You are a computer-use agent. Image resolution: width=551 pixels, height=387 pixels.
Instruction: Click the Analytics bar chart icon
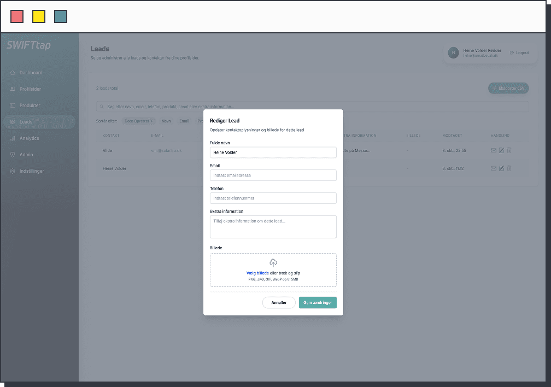(x=13, y=138)
